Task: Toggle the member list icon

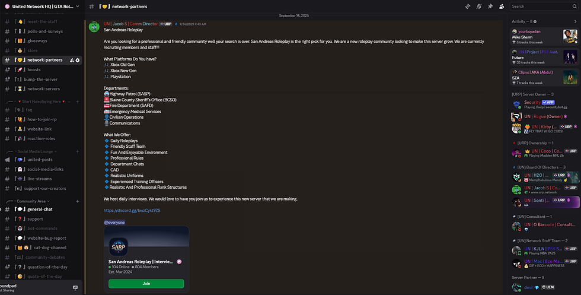Action: (502, 6)
